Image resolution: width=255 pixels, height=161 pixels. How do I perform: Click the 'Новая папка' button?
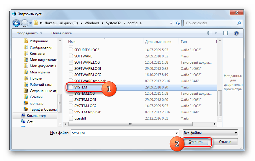[x=61, y=33]
